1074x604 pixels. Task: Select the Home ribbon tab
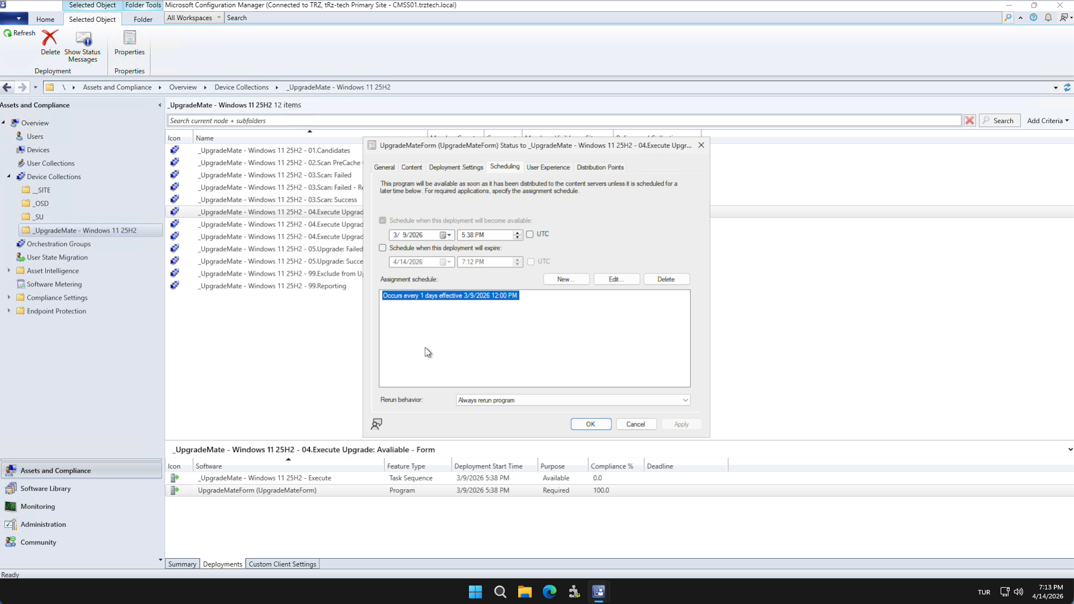coord(45,19)
